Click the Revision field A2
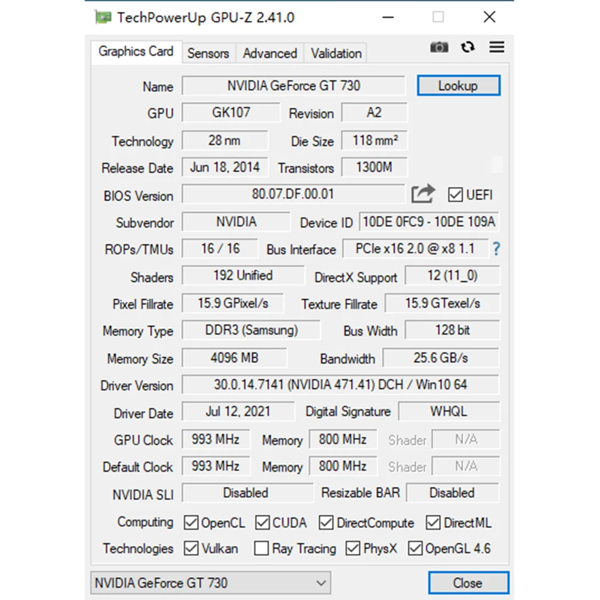 [374, 113]
